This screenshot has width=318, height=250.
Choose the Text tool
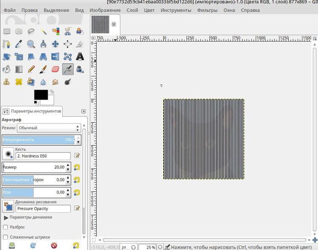80,56
